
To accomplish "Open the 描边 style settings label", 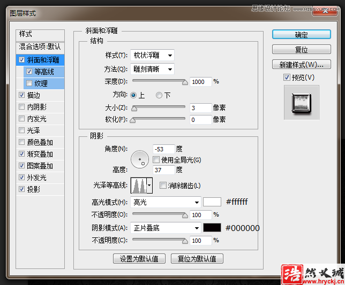I will click(x=34, y=95).
